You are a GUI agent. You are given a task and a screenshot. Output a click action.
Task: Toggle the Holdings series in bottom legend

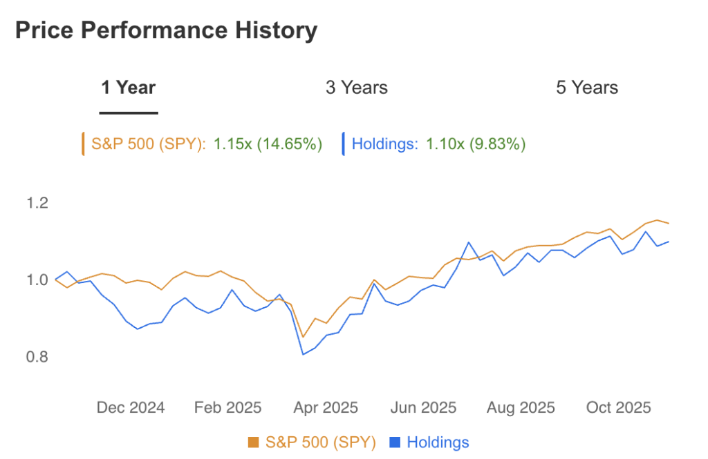click(x=438, y=442)
